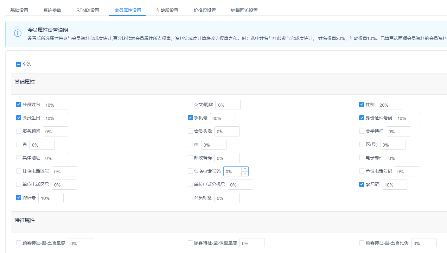Click the 会员生日 percentage input field
The height and width of the screenshot is (253, 447).
point(55,118)
